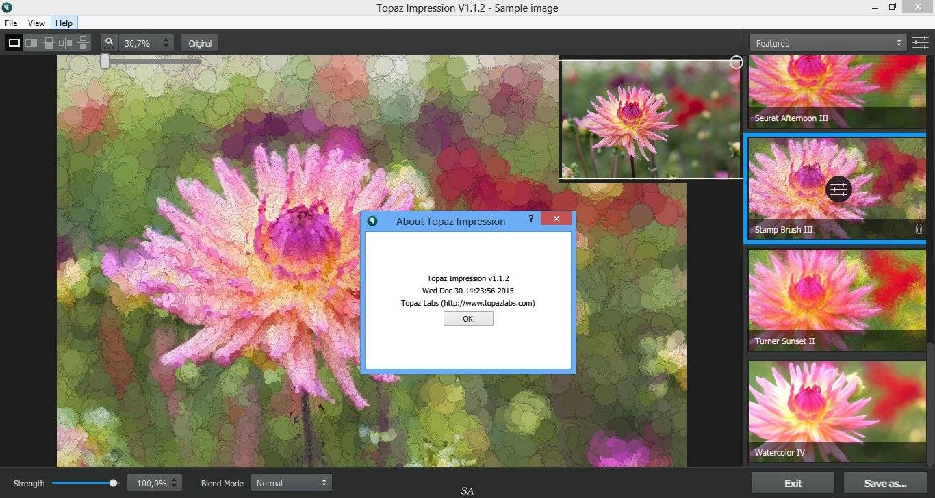Open the adjustment sliders panel icon at top right
935x498 pixels.
click(920, 43)
